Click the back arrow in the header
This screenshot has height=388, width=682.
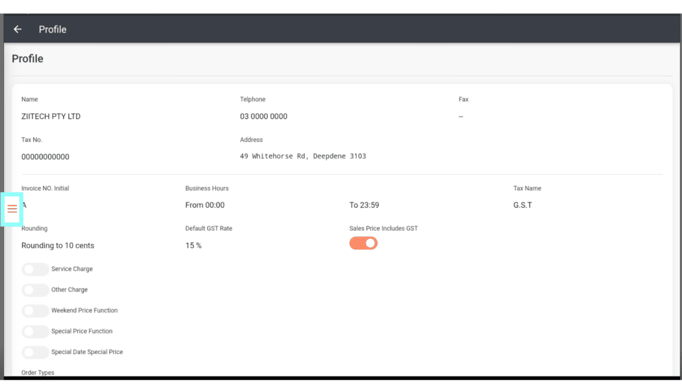[18, 29]
